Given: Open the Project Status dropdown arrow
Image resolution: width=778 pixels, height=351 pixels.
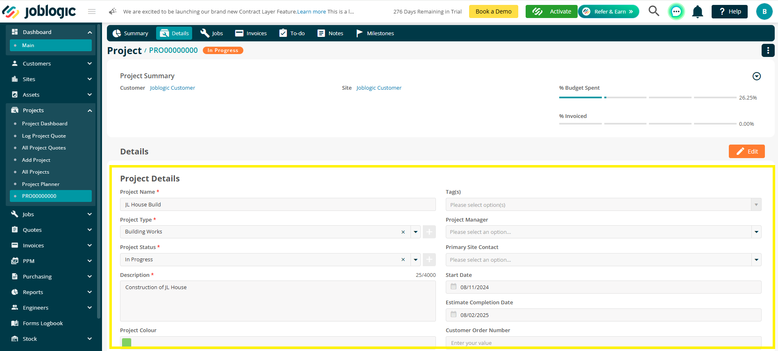Looking at the screenshot, I should [415, 260].
